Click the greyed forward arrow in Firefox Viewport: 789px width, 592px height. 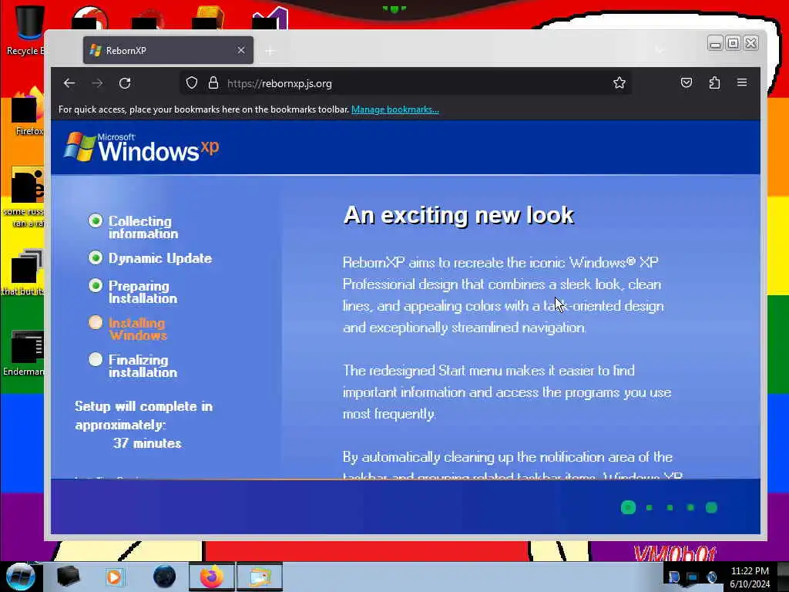[97, 83]
